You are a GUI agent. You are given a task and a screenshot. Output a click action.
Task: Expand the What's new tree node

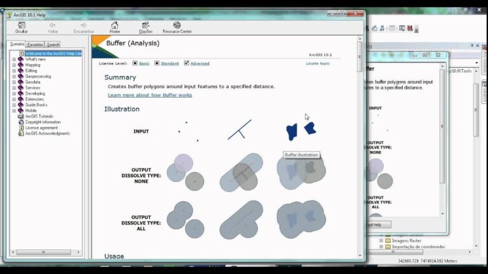[14, 59]
